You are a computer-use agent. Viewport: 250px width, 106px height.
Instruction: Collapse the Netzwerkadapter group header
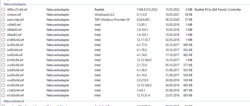15,4
